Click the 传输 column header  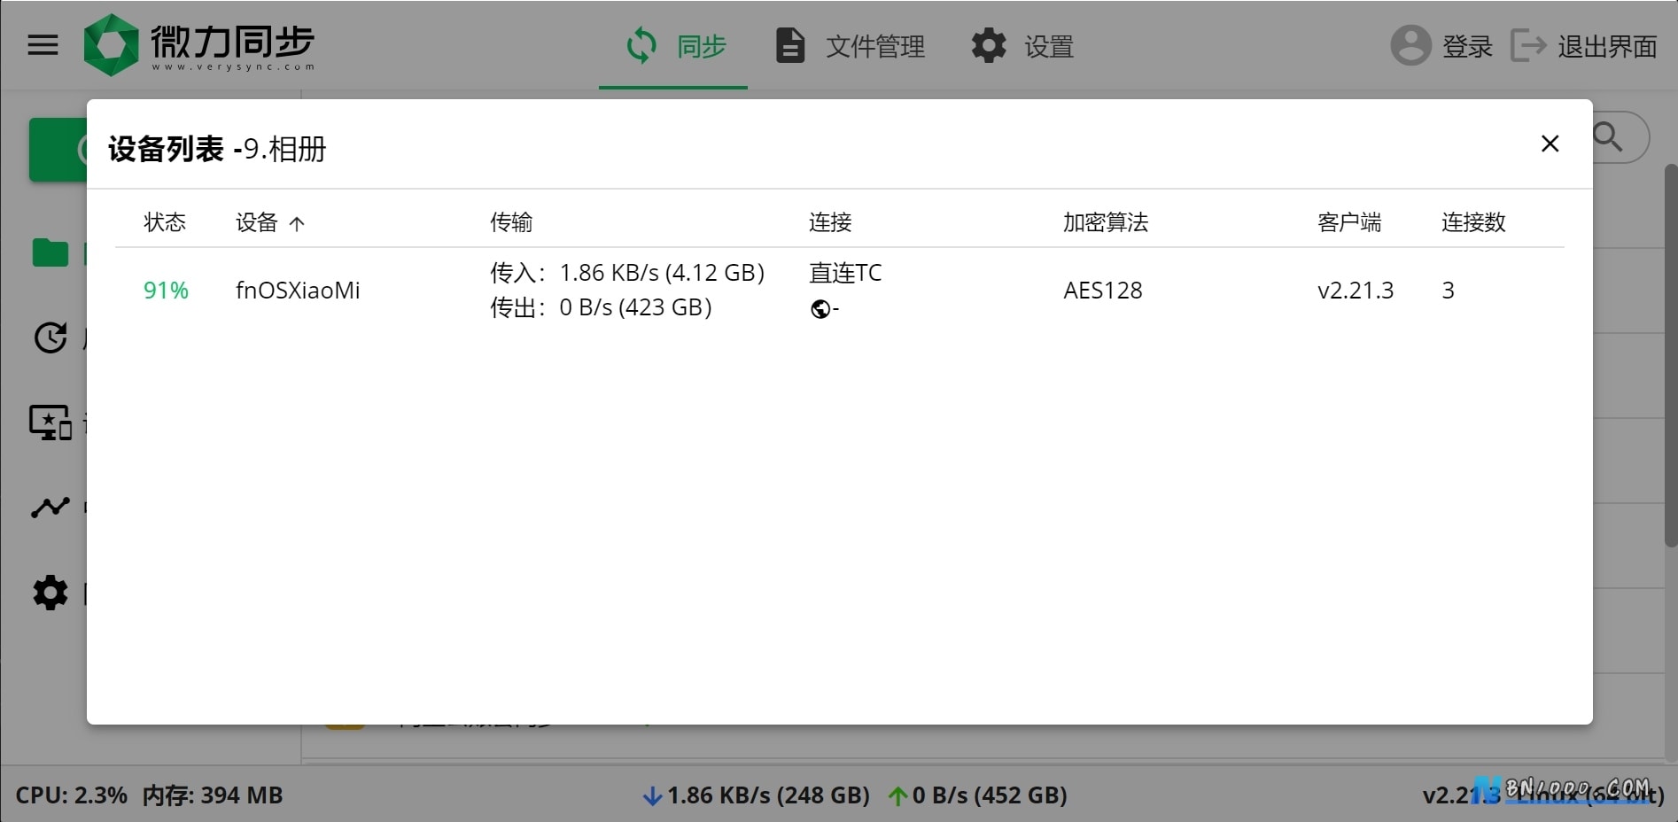pos(511,222)
